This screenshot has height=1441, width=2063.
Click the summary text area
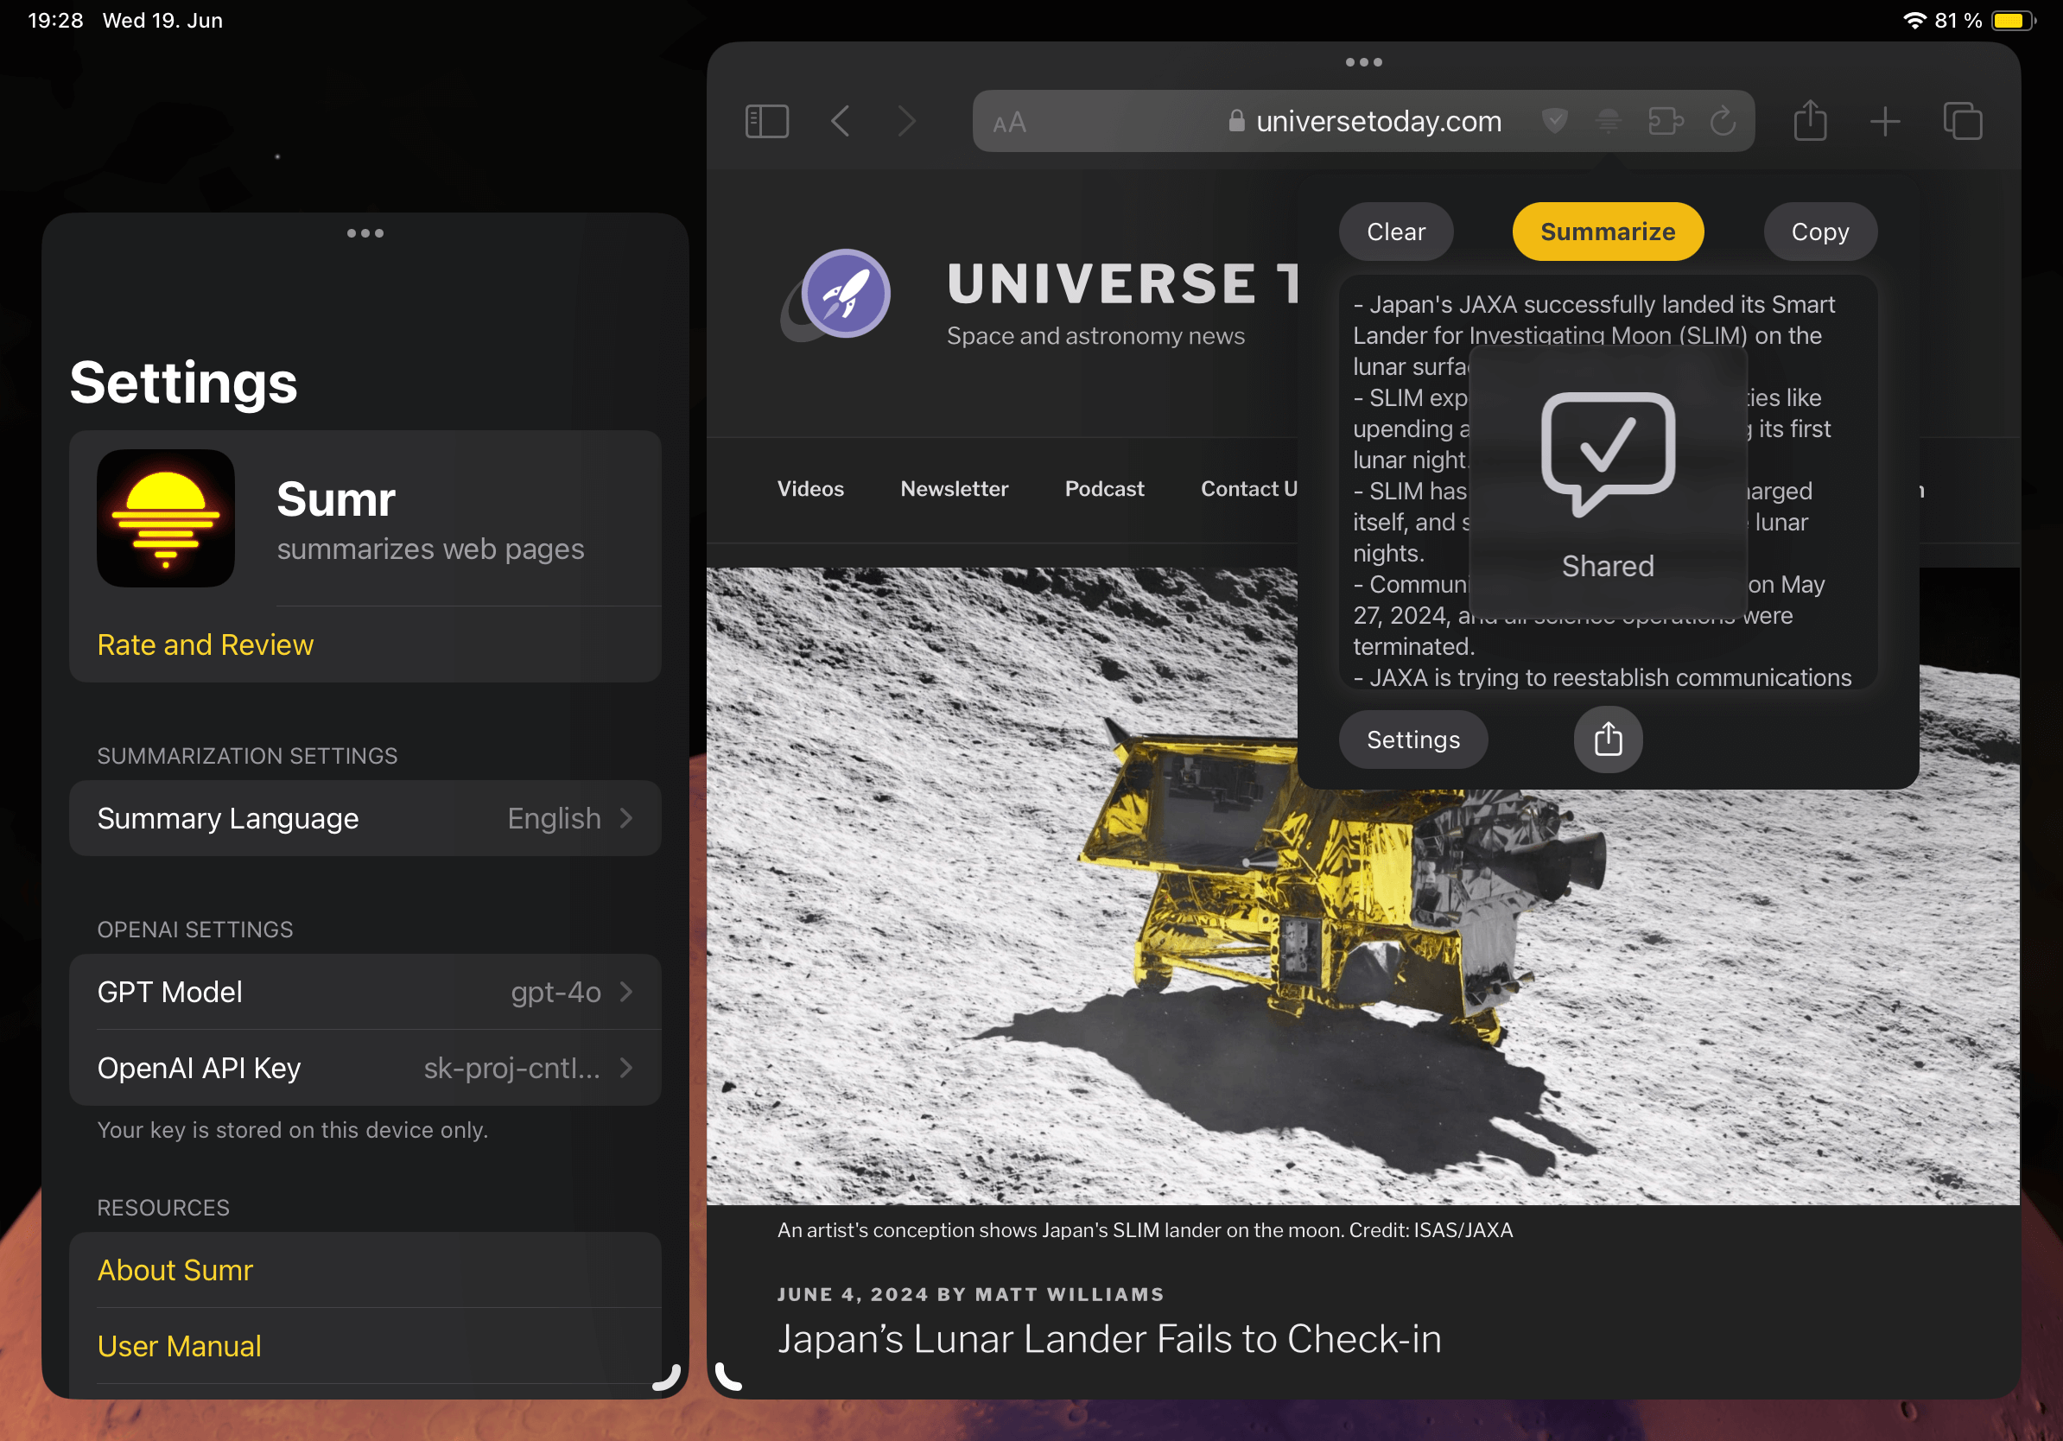[1608, 482]
